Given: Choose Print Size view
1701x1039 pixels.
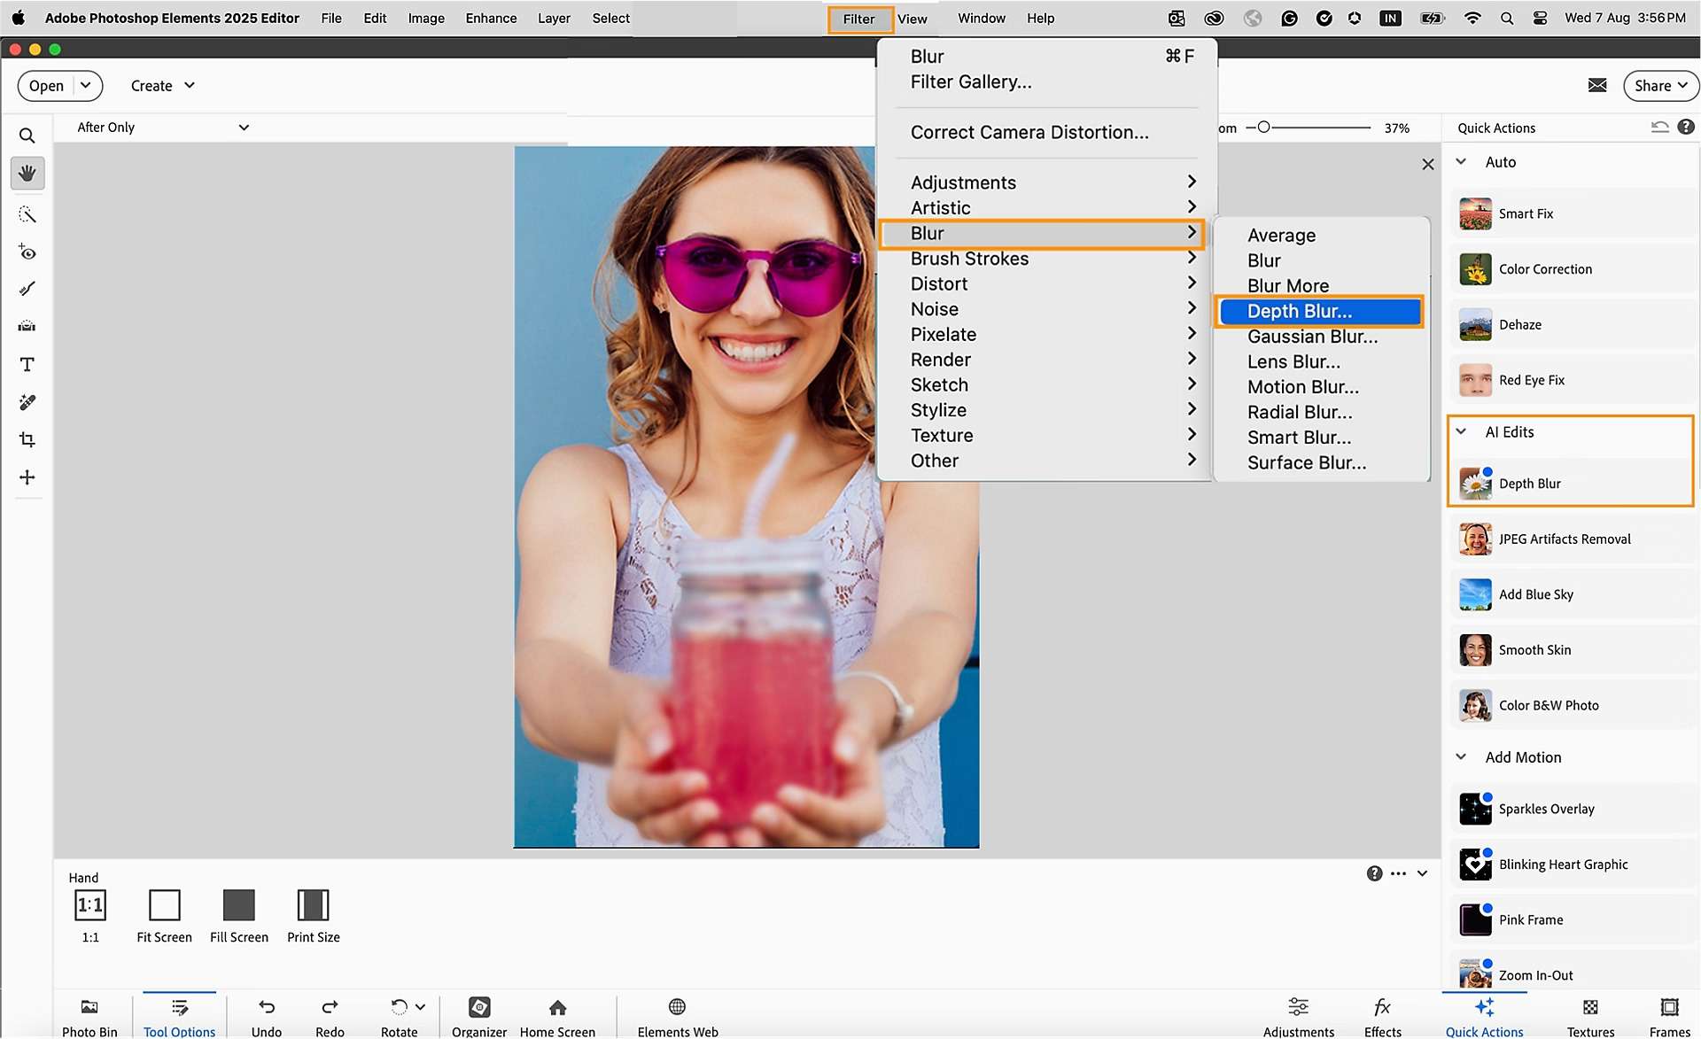Looking at the screenshot, I should click(313, 916).
